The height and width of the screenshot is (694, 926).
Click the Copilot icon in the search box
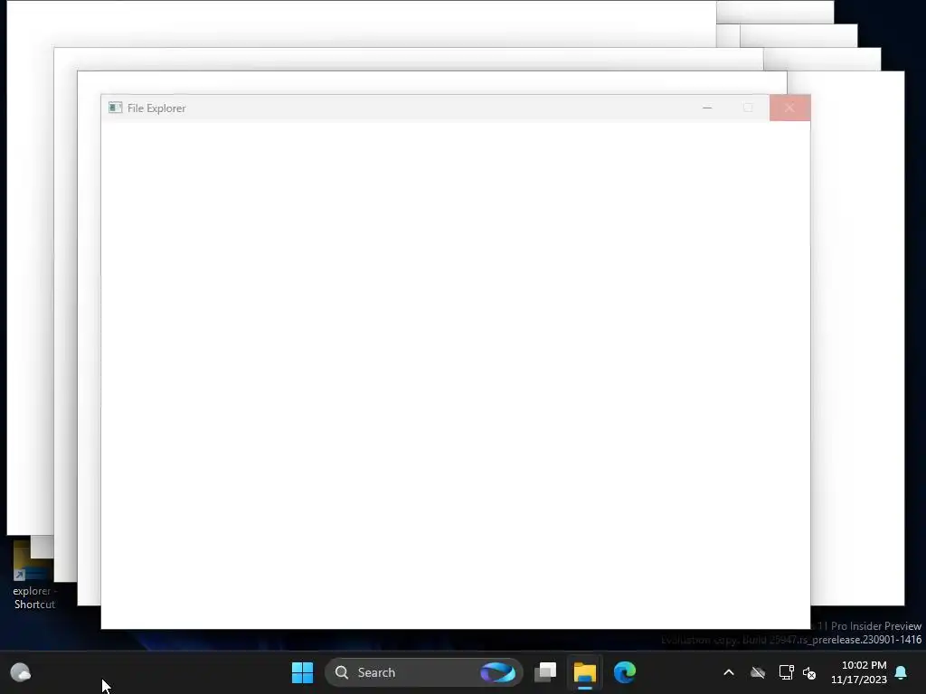[498, 672]
